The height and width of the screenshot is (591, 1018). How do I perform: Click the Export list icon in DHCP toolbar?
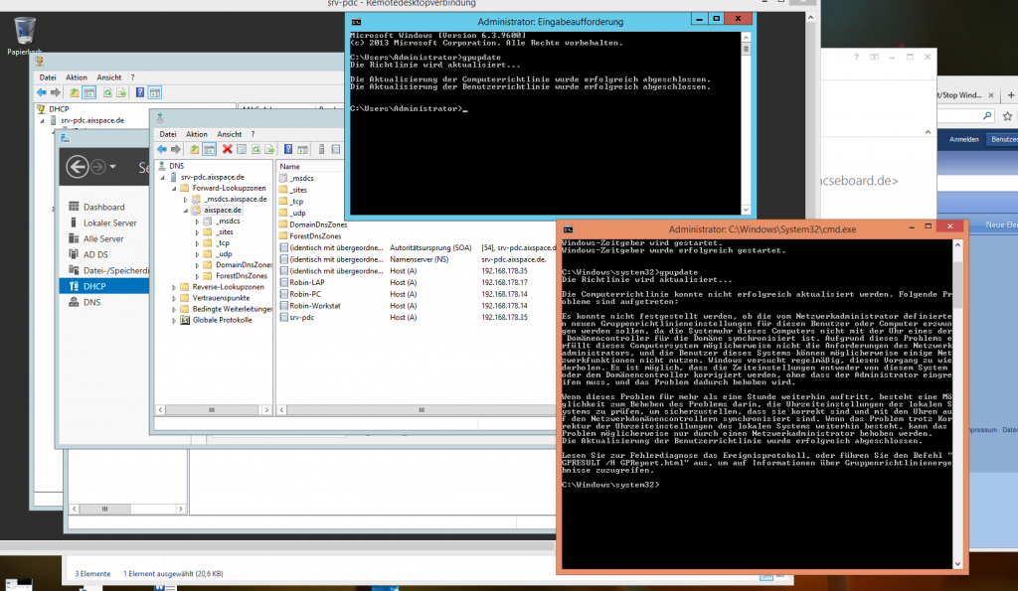pyautogui.click(x=121, y=92)
